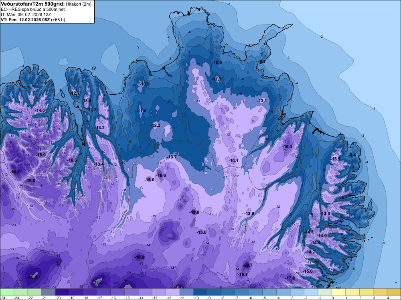
Task: Click the valid time "VT: Fim. 12.02.2026 08Z"
Action: 25,20
